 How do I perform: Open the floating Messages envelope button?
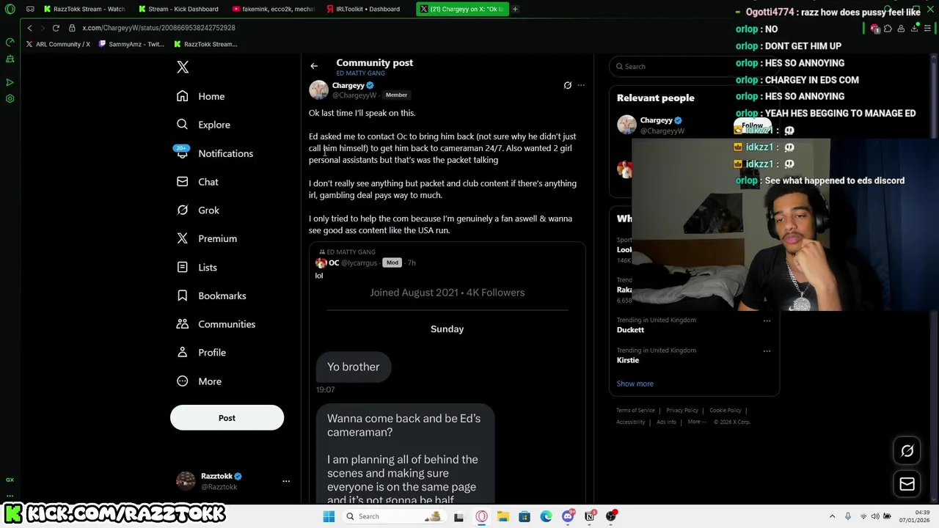click(x=907, y=484)
